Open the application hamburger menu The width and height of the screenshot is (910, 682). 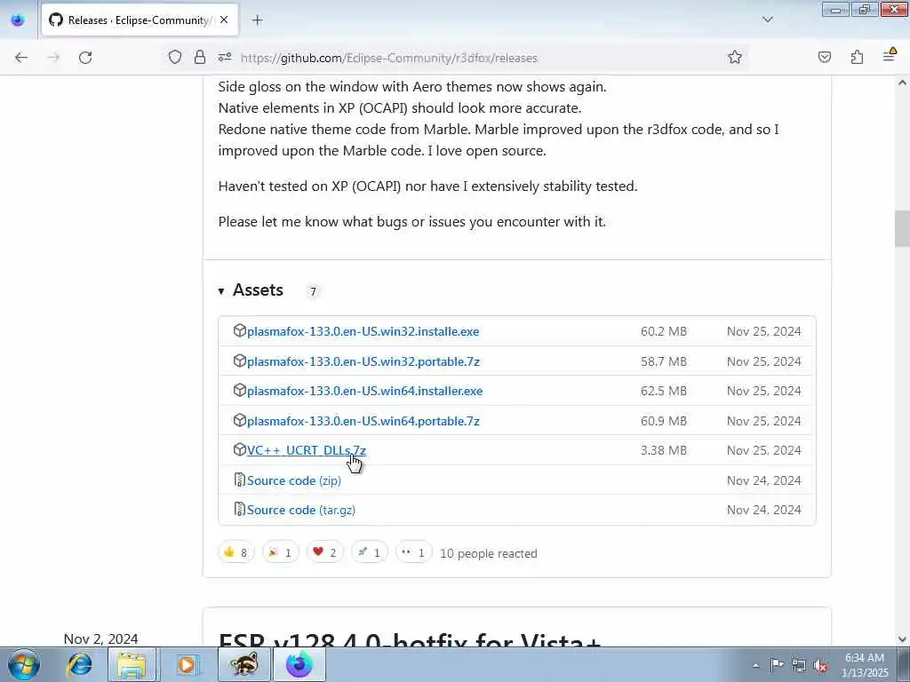(x=889, y=56)
